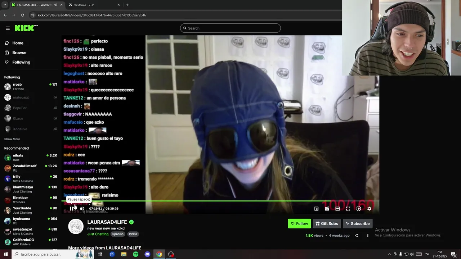Open ZavalaHimself recommended channel

[x=31, y=168]
